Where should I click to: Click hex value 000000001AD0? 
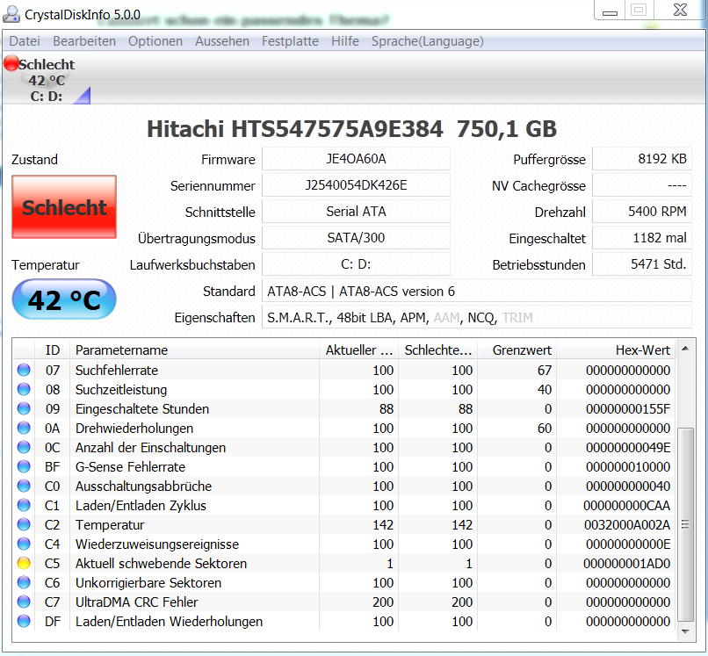coord(626,564)
